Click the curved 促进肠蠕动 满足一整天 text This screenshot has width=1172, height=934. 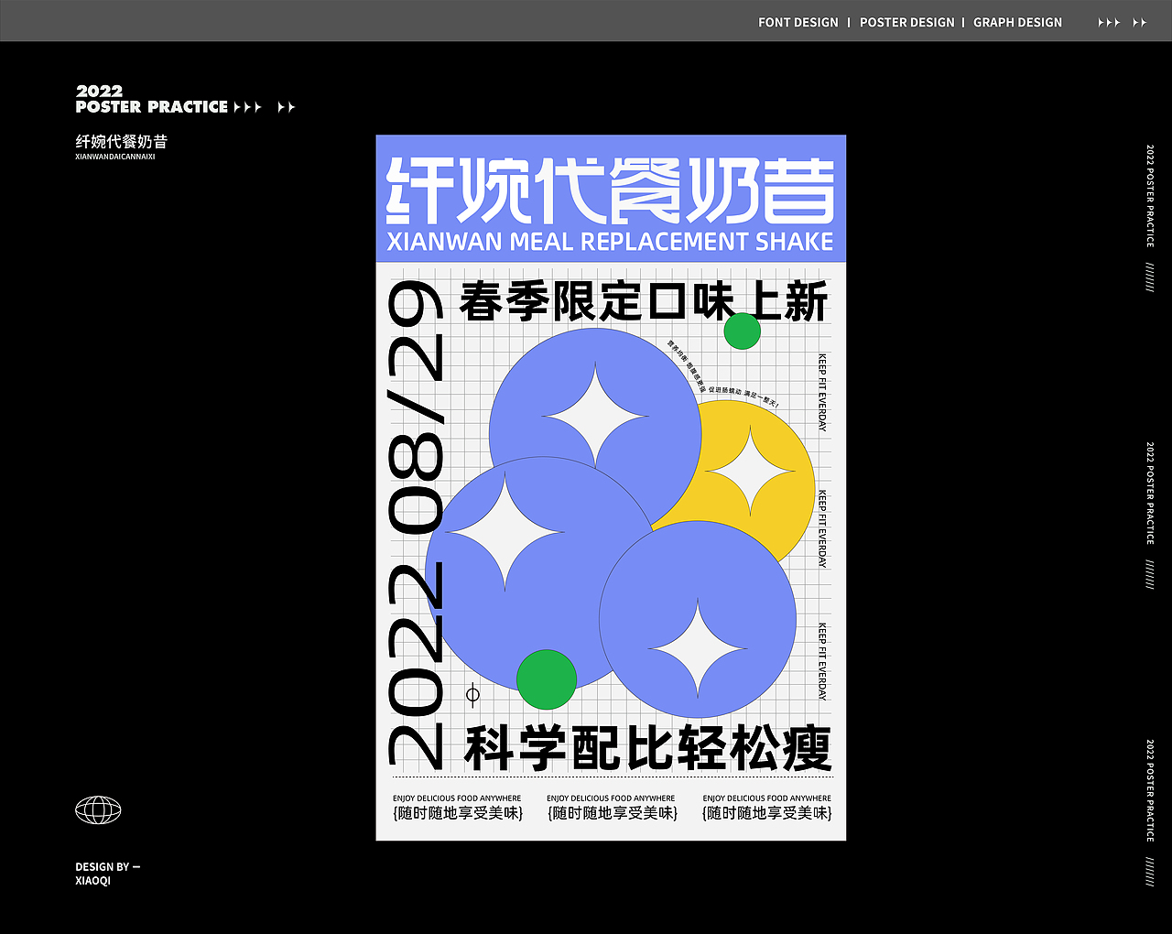(743, 396)
